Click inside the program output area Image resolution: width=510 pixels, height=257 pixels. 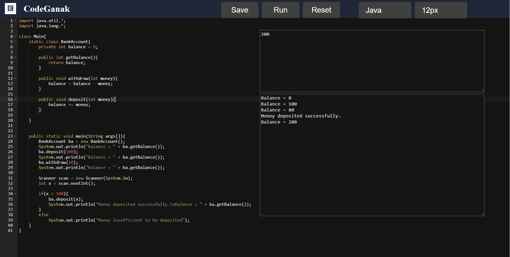372,155
